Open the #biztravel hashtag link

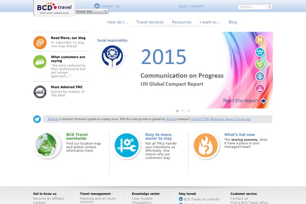tap(217, 119)
